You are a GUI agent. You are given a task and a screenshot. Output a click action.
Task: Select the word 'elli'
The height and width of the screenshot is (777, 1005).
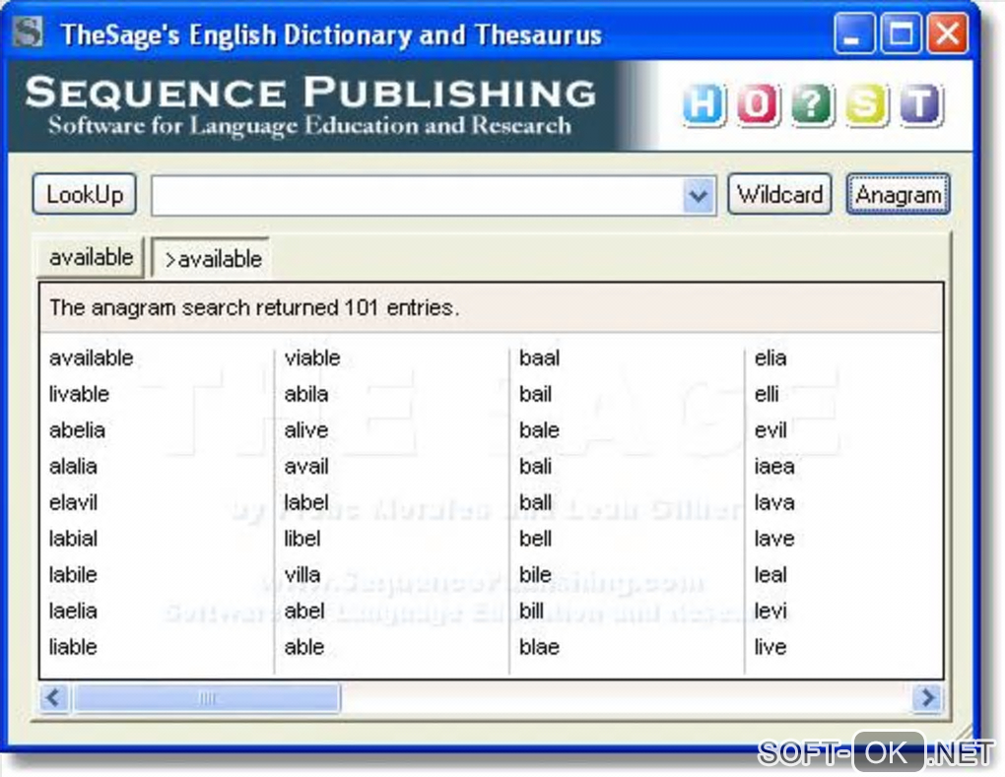tap(767, 394)
